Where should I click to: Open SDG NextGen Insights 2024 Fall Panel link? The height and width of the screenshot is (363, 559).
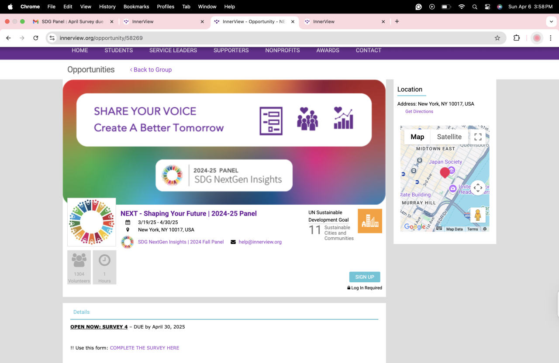[181, 242]
